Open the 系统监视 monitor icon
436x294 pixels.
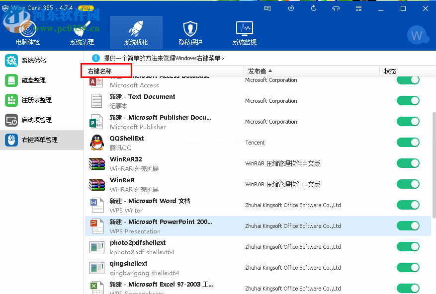[x=245, y=29]
